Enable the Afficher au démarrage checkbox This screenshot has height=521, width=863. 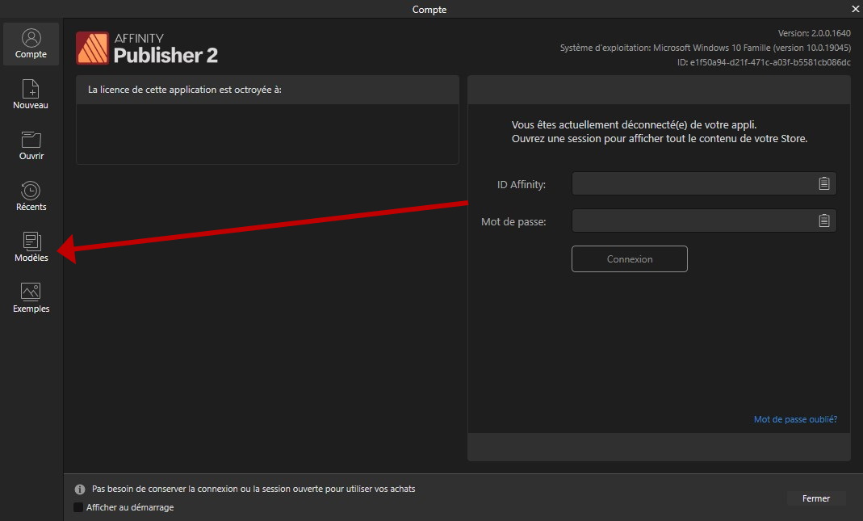point(78,507)
